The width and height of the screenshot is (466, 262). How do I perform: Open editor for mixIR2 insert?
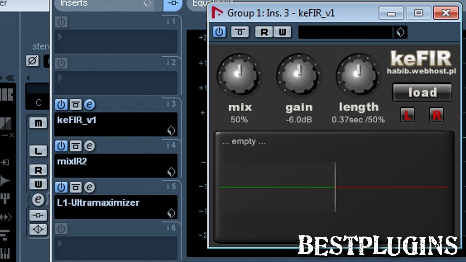[x=90, y=146]
